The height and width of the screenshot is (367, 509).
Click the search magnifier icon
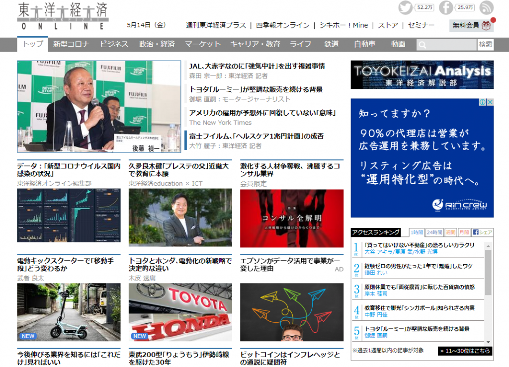(422, 45)
